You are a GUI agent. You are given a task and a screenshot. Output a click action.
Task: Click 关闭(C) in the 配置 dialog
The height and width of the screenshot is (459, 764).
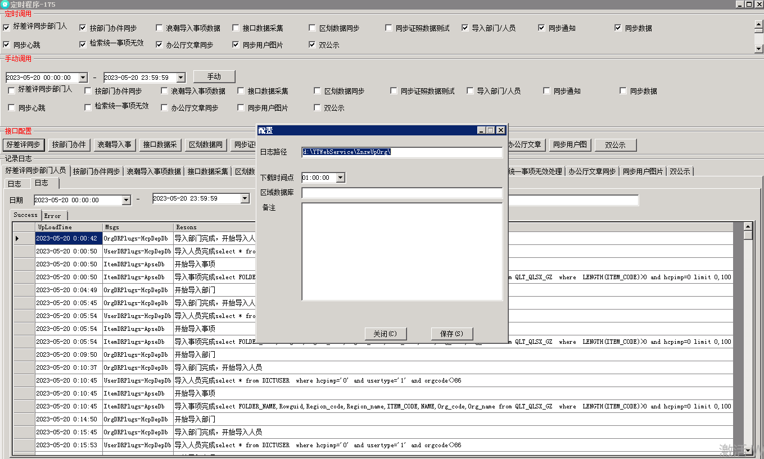[x=386, y=334]
